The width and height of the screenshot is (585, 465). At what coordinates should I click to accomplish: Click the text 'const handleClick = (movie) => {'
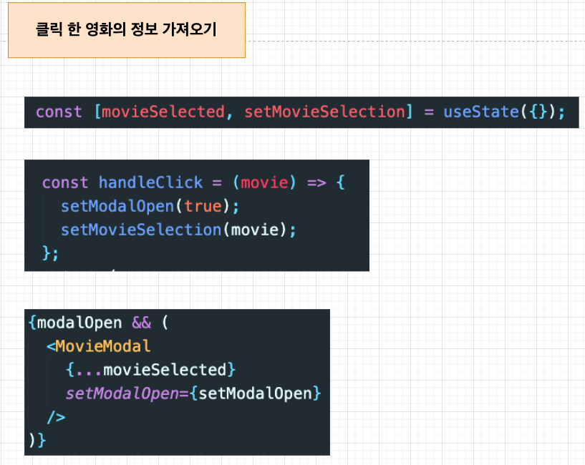pyautogui.click(x=193, y=182)
